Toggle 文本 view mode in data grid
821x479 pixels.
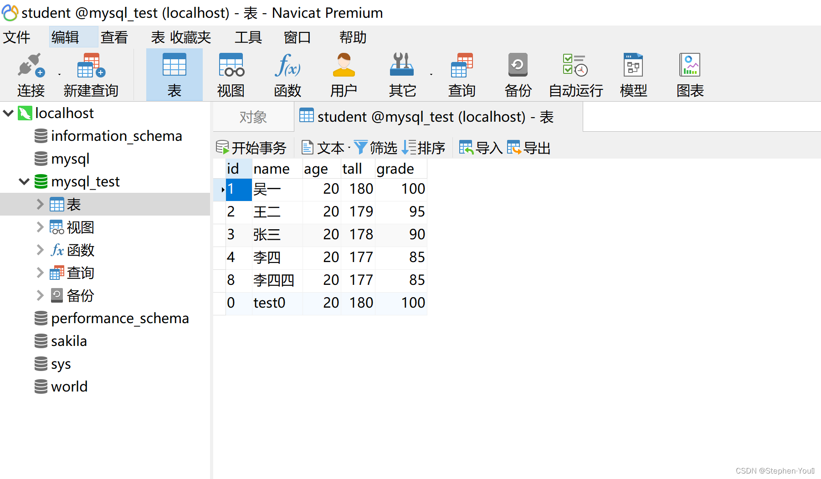(x=324, y=147)
